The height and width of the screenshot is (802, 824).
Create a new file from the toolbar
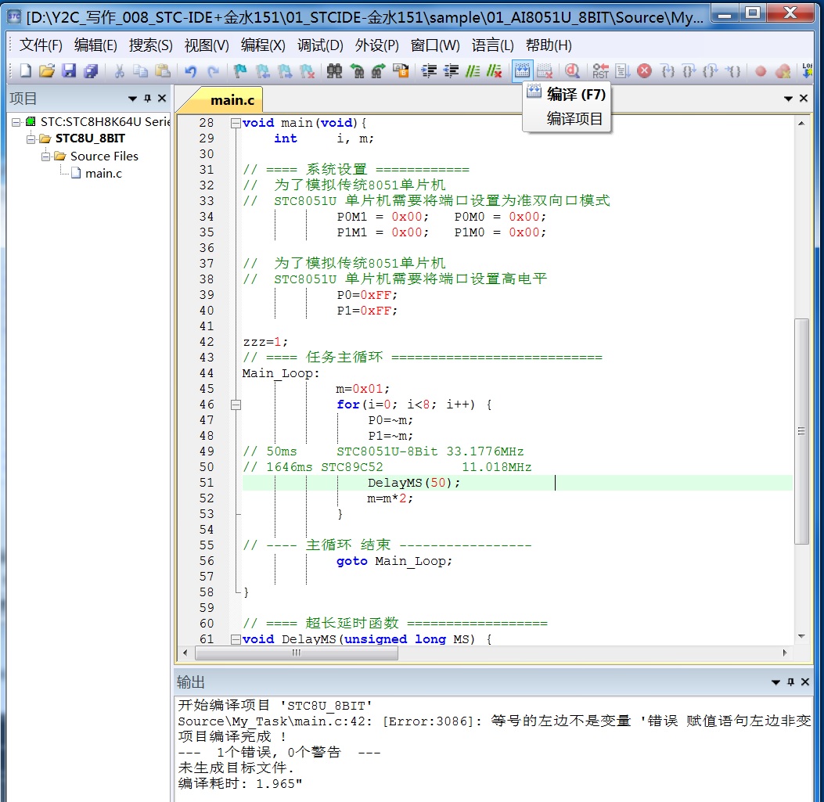[25, 70]
